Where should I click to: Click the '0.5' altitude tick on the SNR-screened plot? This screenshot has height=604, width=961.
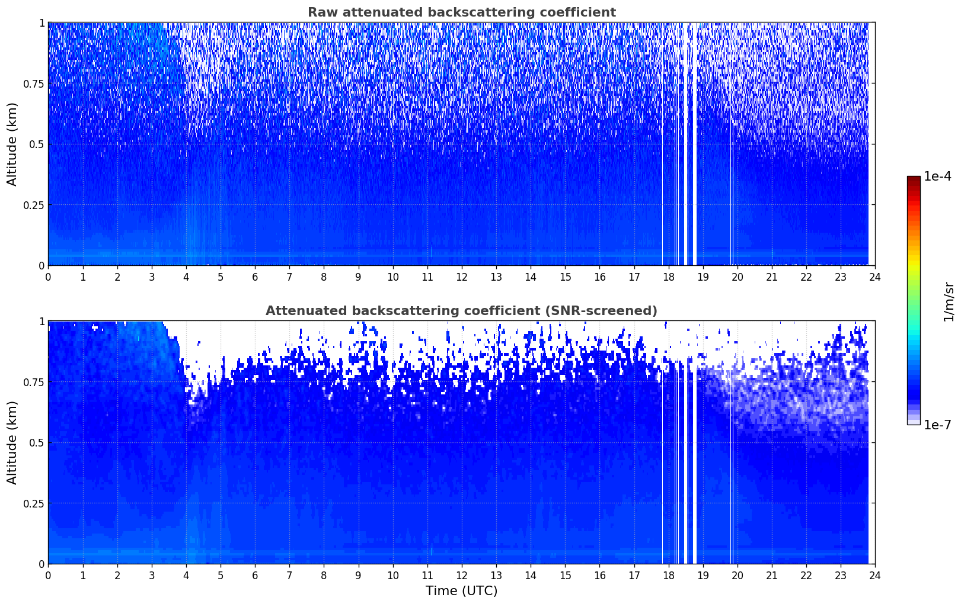37,442
